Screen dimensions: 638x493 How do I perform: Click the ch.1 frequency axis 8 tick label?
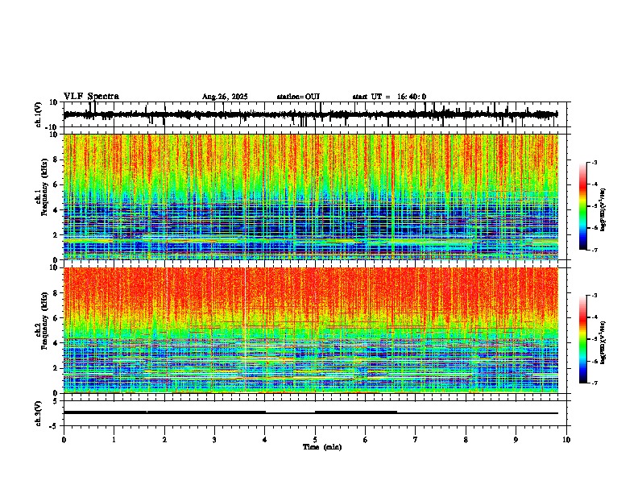click(x=56, y=159)
